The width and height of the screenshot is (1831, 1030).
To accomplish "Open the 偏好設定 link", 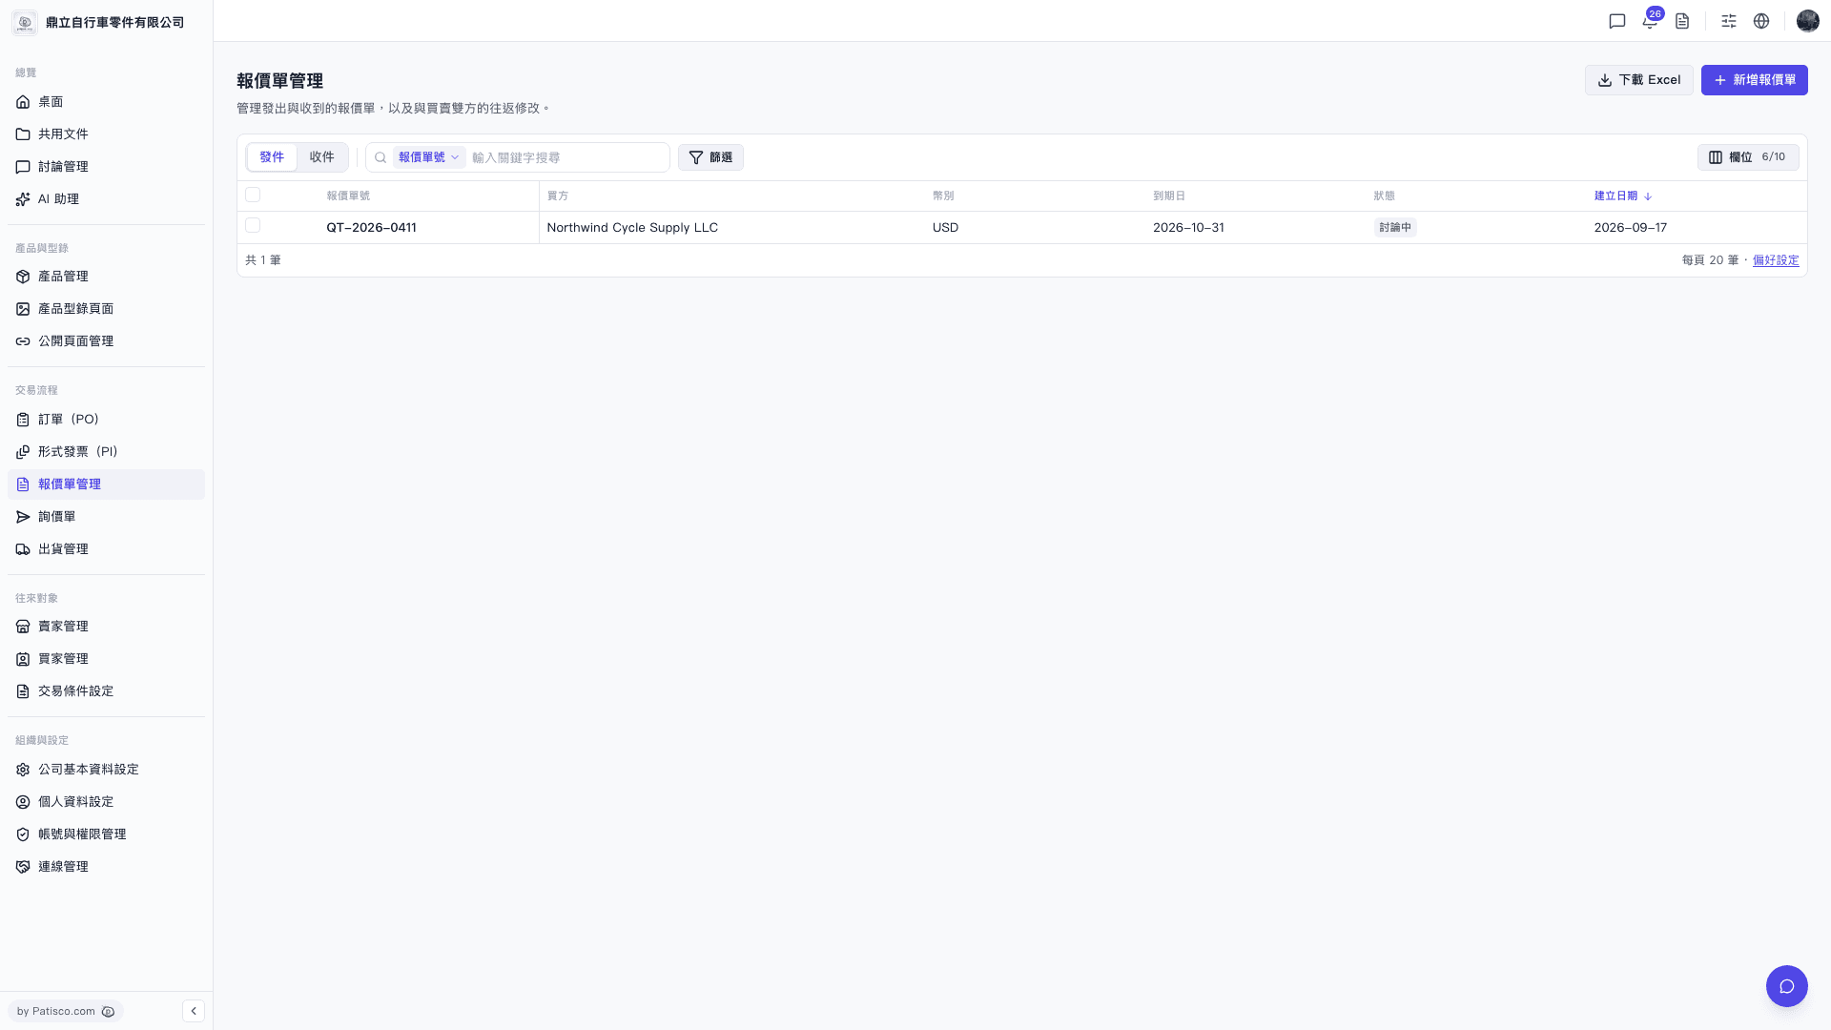I will (x=1776, y=260).
